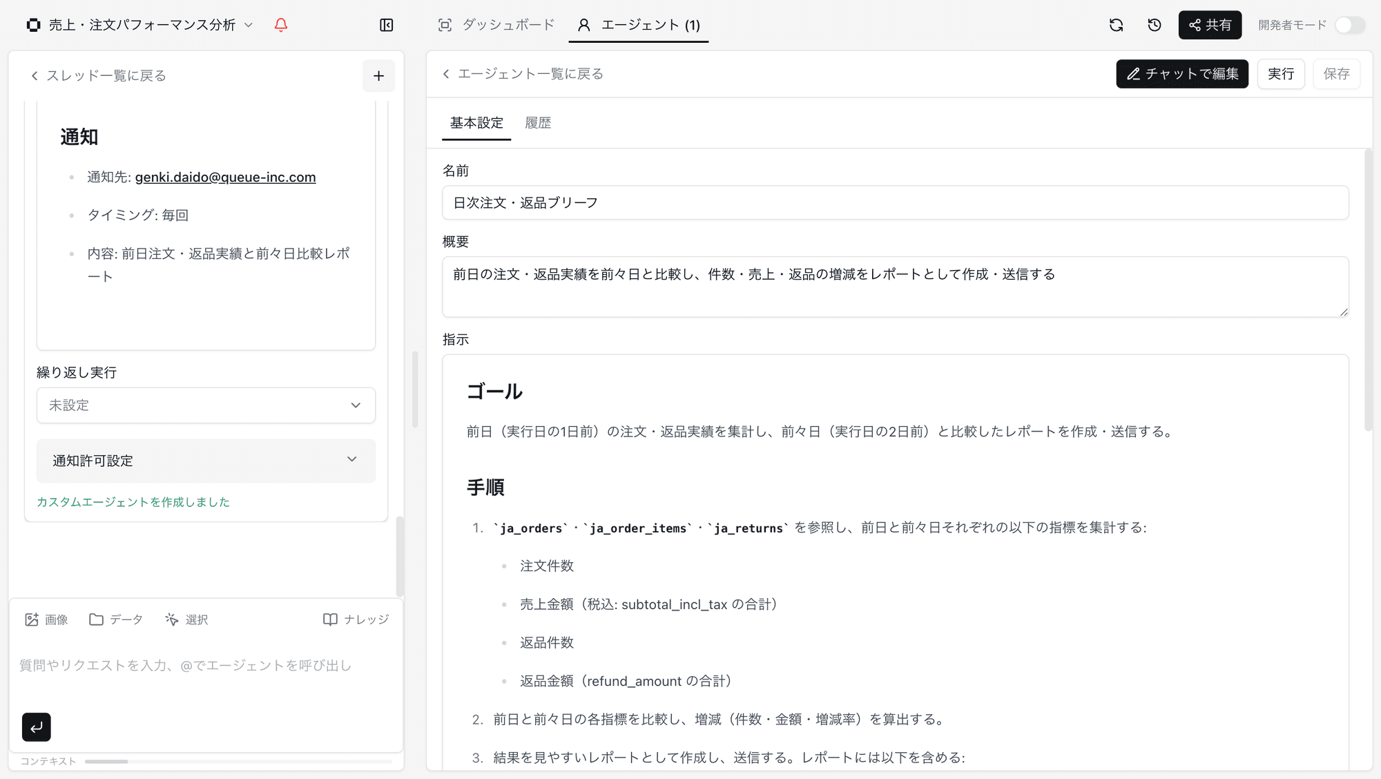1381x779 pixels.
Task: Click チャットで編集 button
Action: [1182, 74]
